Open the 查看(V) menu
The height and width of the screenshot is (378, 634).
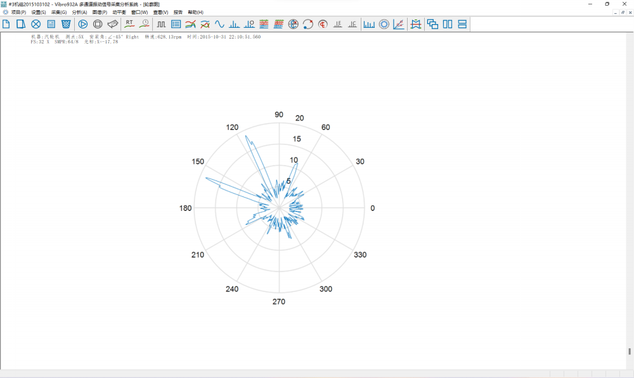tap(160, 13)
